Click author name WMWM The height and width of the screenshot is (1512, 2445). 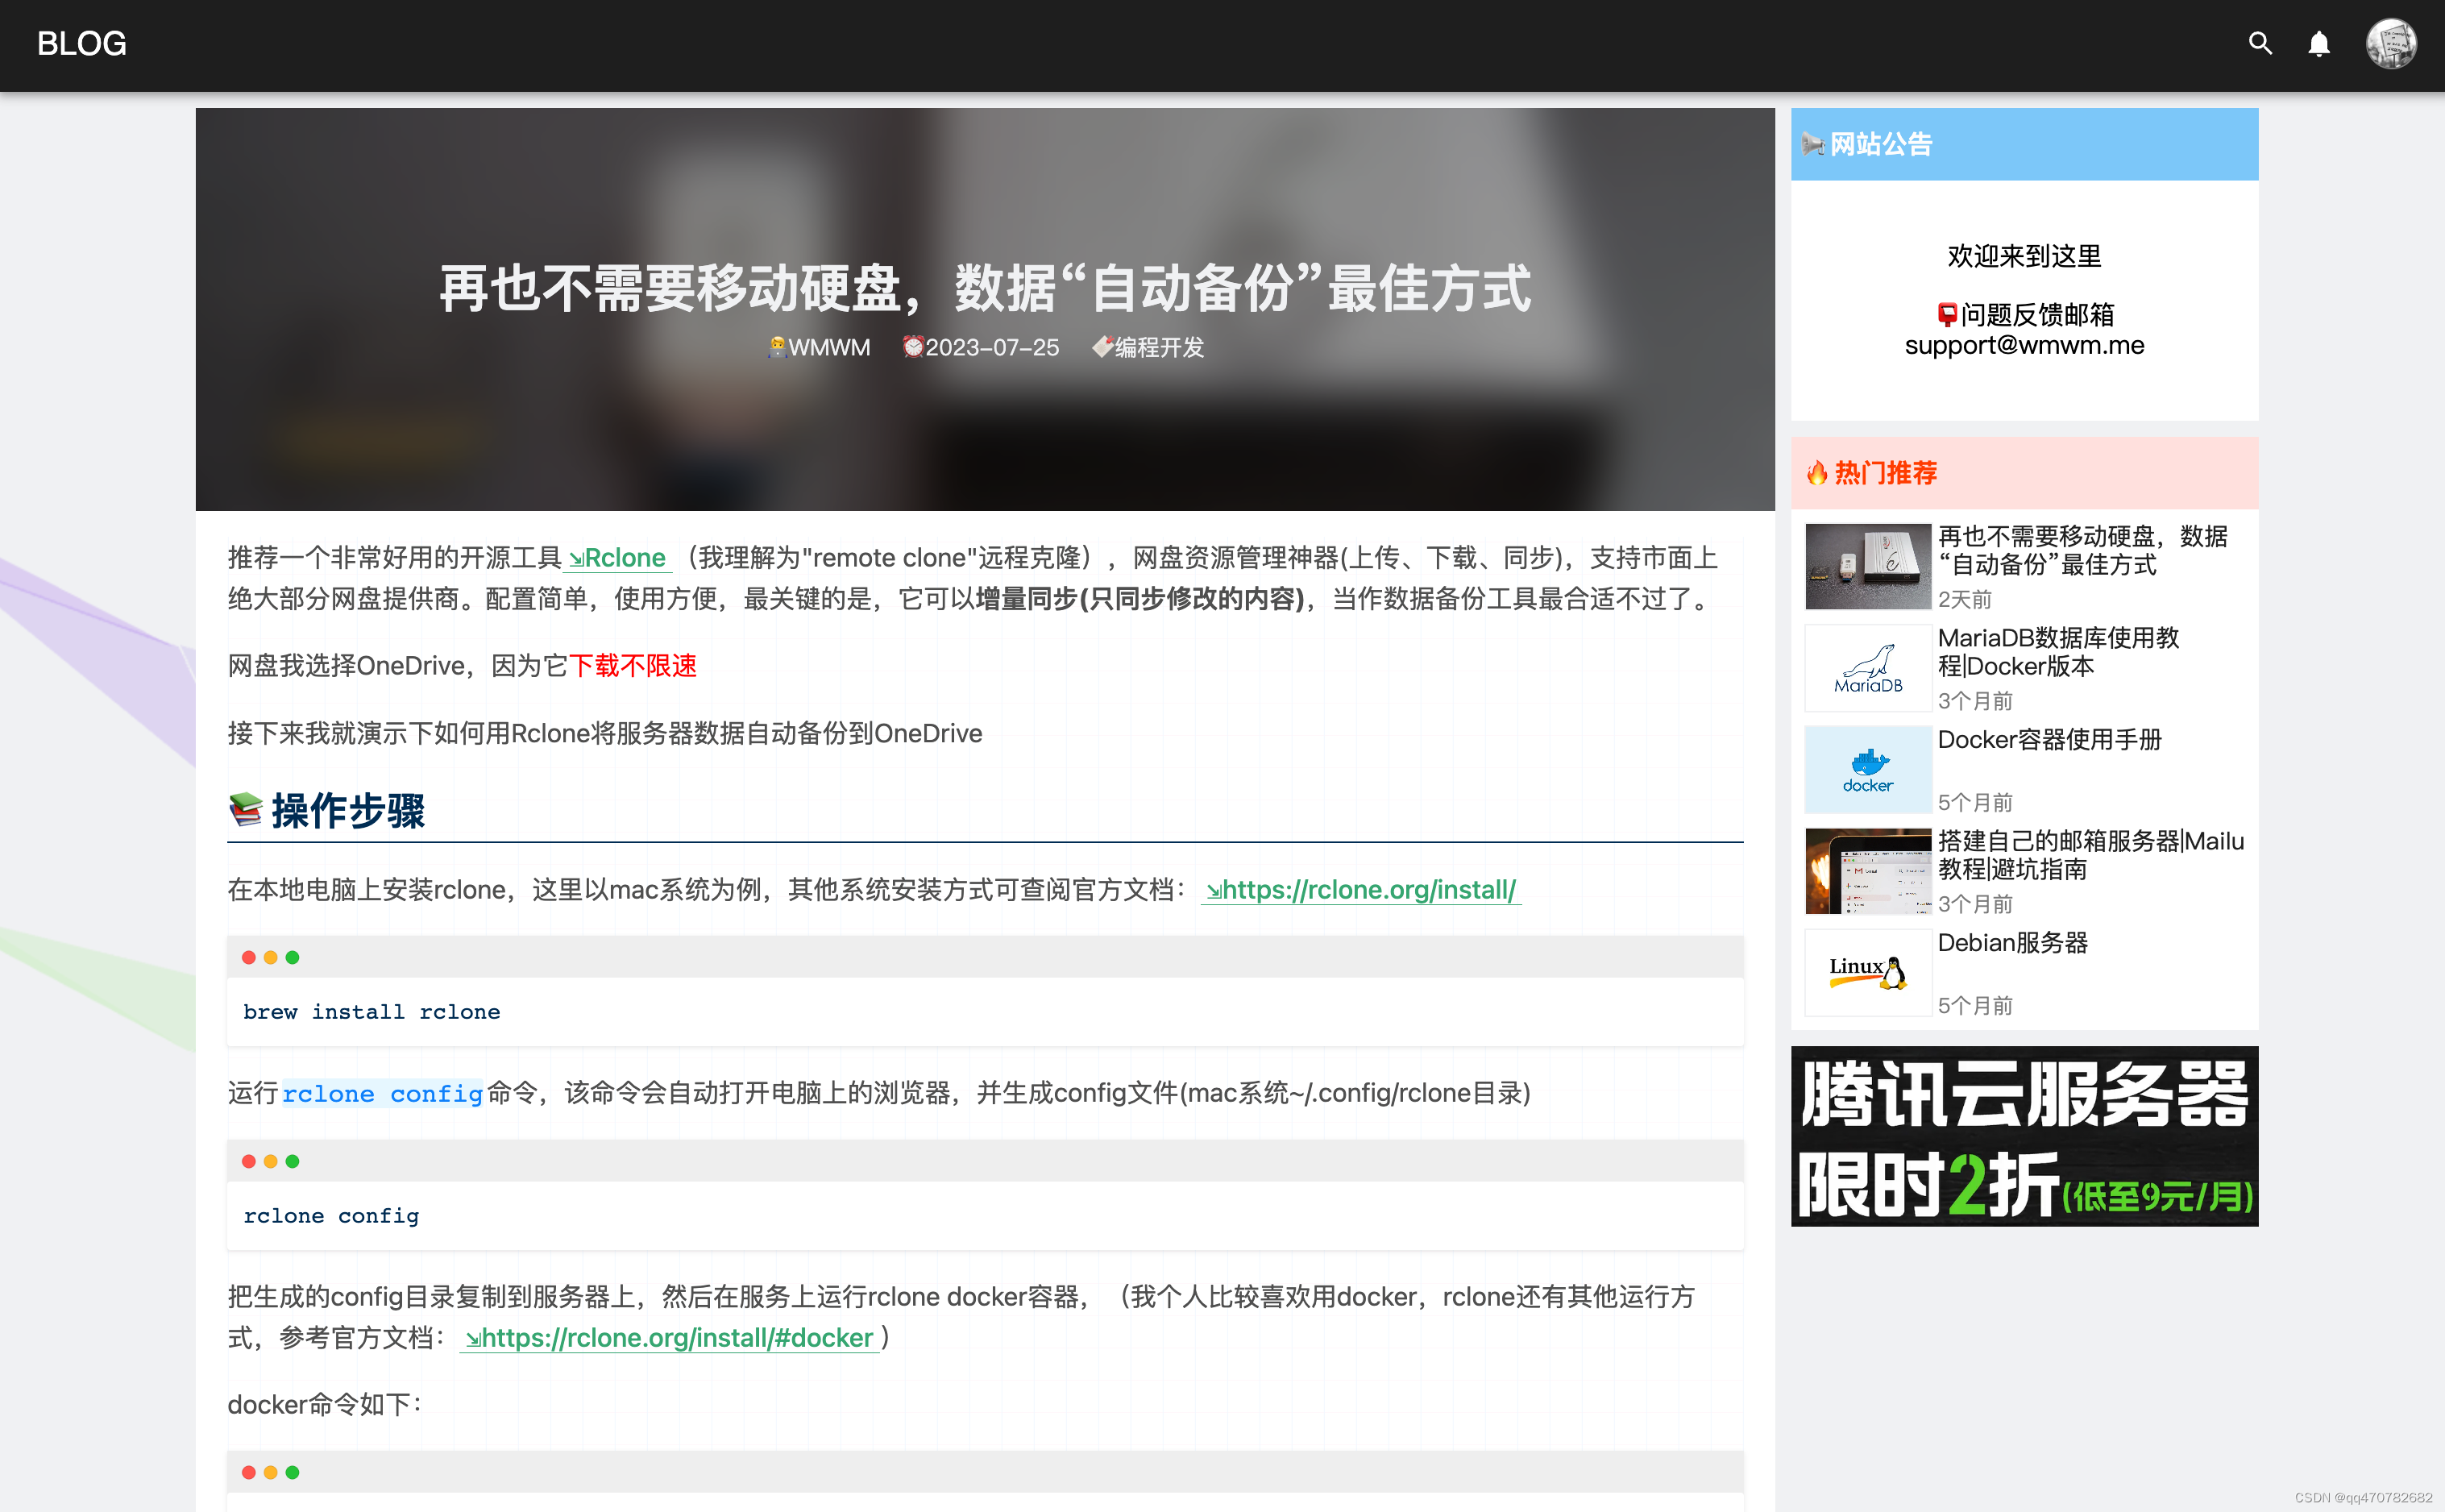tap(828, 347)
